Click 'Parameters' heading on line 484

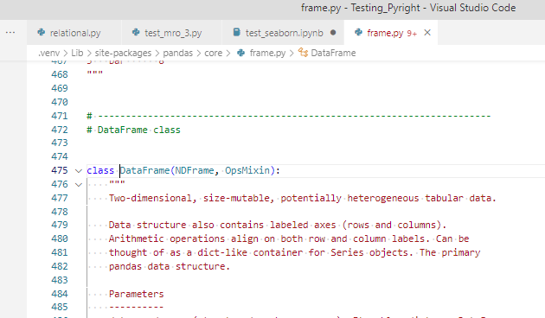tap(137, 294)
